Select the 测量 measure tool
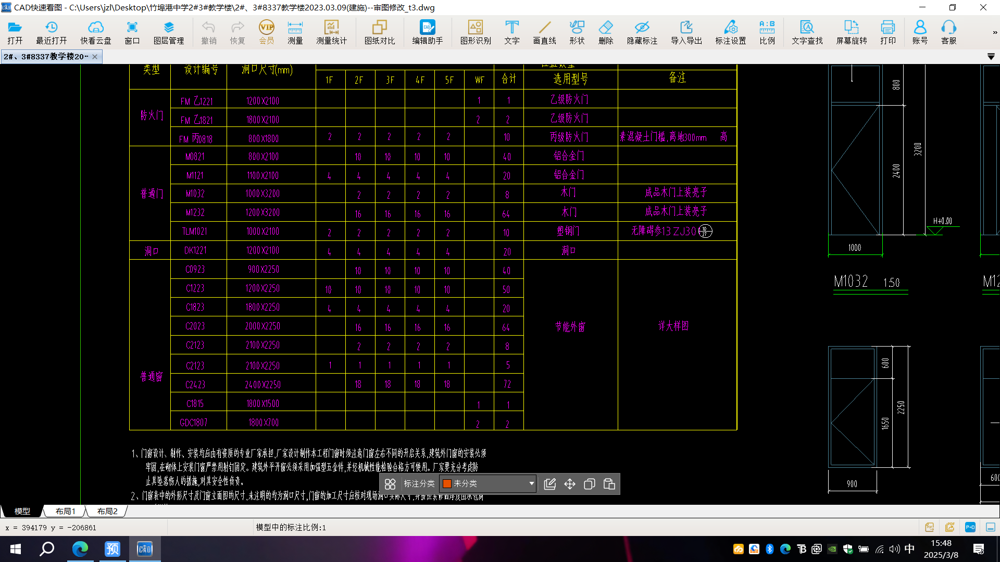The width and height of the screenshot is (1000, 562). point(295,32)
